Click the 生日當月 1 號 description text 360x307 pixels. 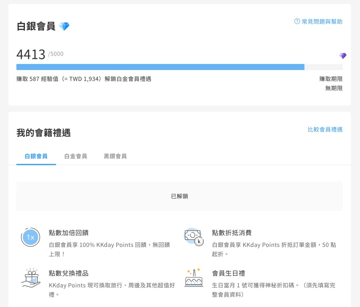pos(274,290)
